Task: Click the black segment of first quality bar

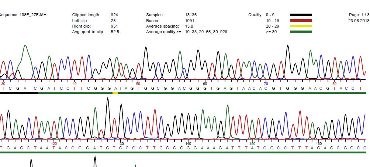Action: tap(19, 93)
